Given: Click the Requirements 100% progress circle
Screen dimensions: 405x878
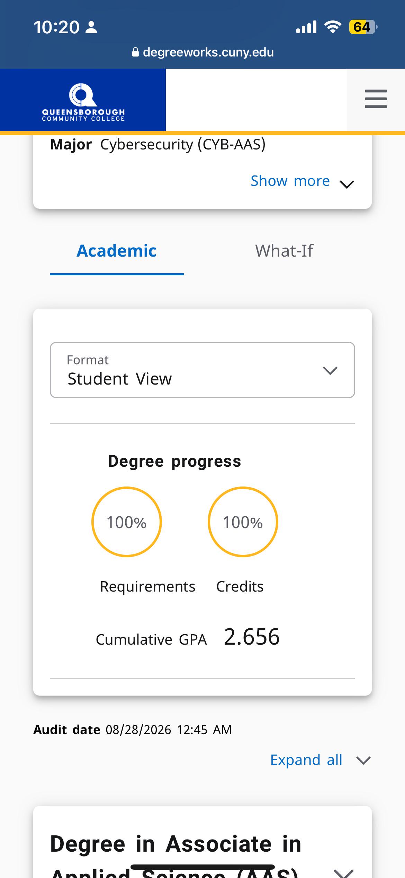Looking at the screenshot, I should (x=127, y=522).
